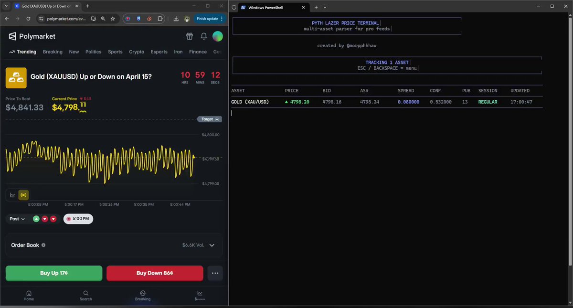Open the gradient profile avatar
Screen dimensions: 573x308
(x=217, y=36)
